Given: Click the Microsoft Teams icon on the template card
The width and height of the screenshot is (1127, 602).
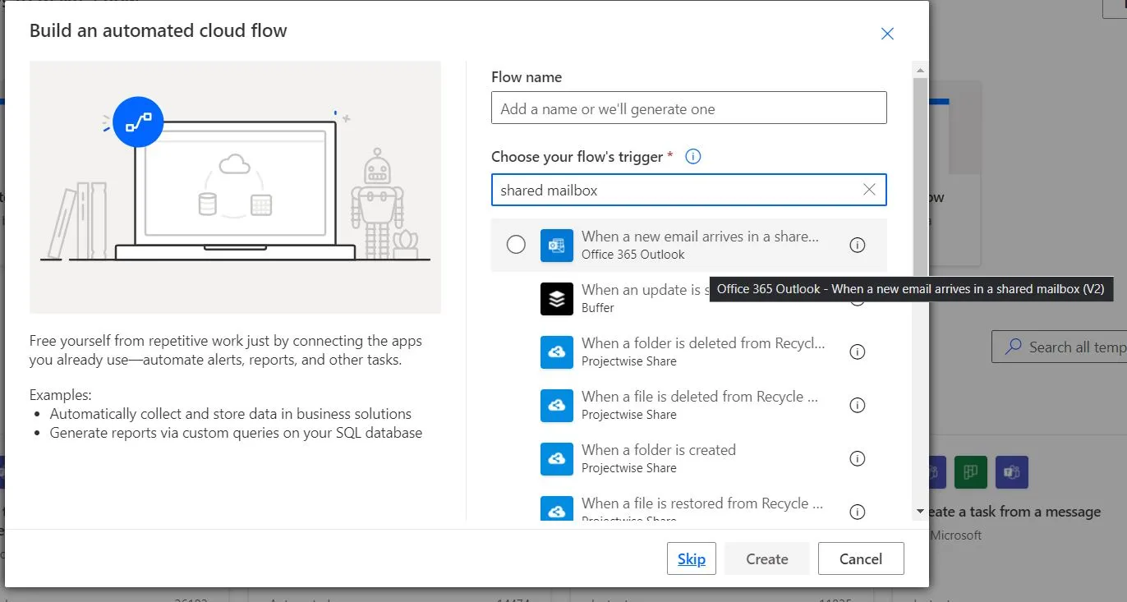Looking at the screenshot, I should pos(1011,472).
